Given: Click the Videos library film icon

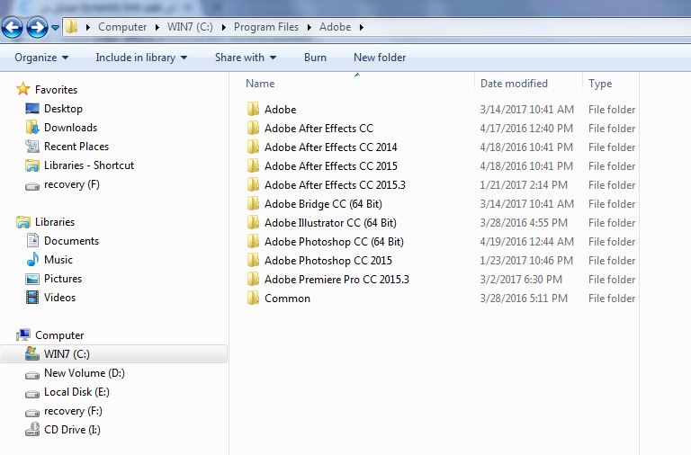Looking at the screenshot, I should click(x=32, y=298).
